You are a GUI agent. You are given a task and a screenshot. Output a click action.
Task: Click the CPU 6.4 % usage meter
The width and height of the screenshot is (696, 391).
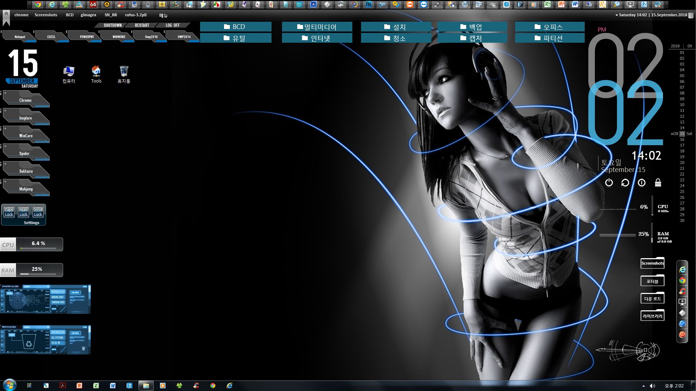pyautogui.click(x=32, y=244)
